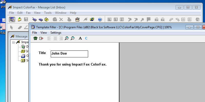Select the align center toolbar icon
Image resolution: width=205 pixels, height=102 pixels.
click(x=55, y=38)
